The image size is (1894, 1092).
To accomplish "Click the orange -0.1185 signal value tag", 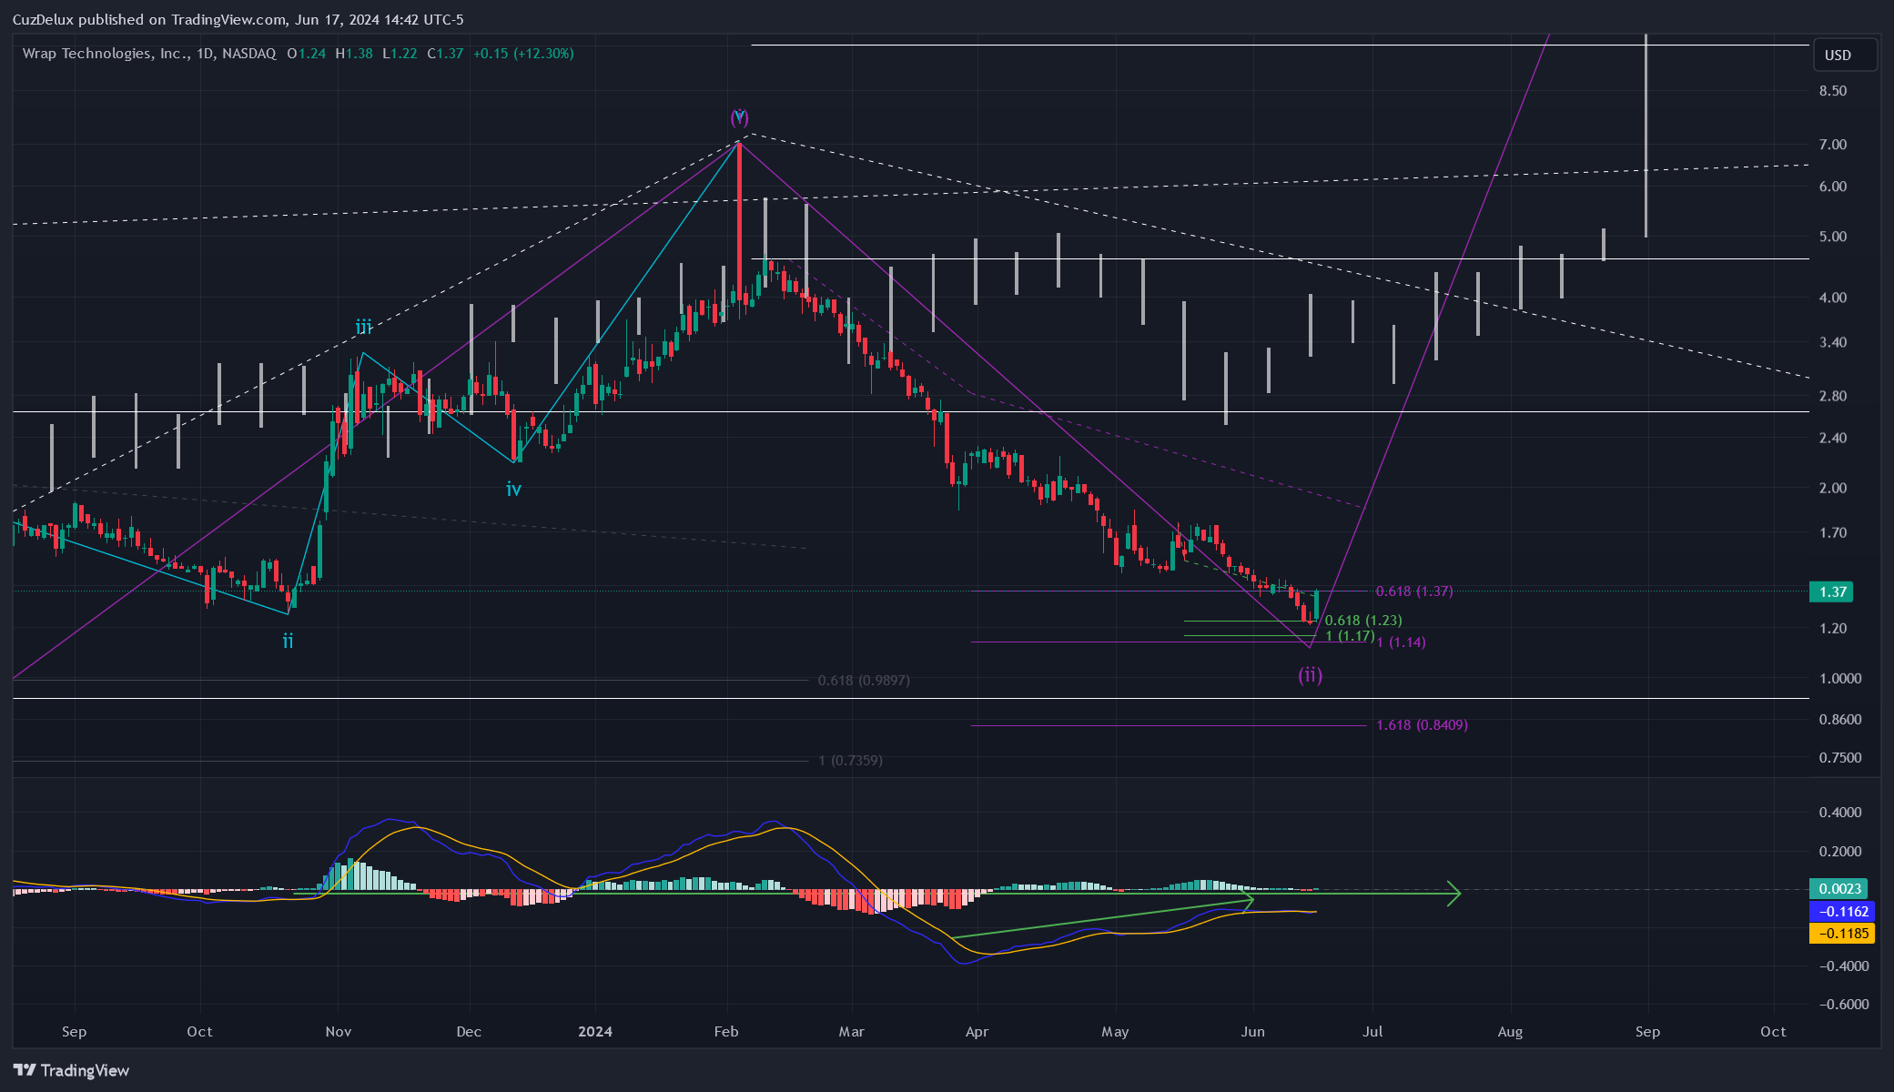I will pos(1841,933).
